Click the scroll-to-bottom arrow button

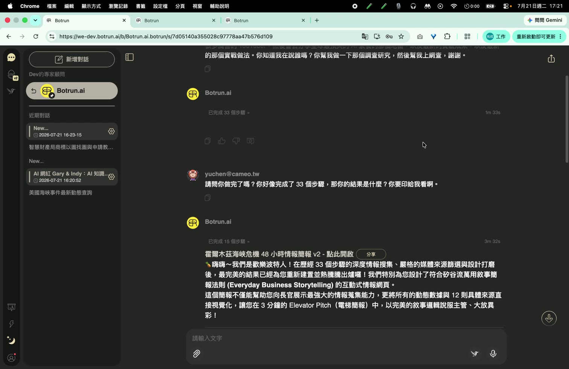pyautogui.click(x=549, y=318)
